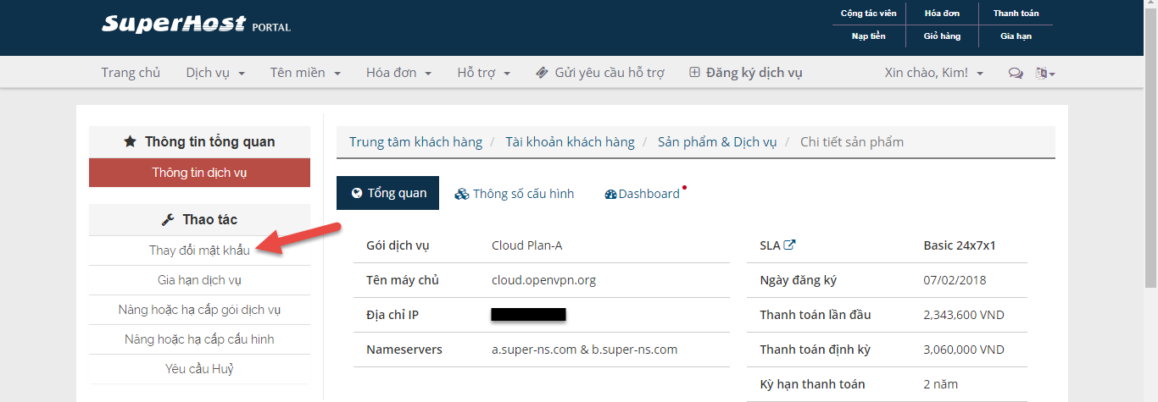Click the SuperHost Portal logo

pos(196,24)
